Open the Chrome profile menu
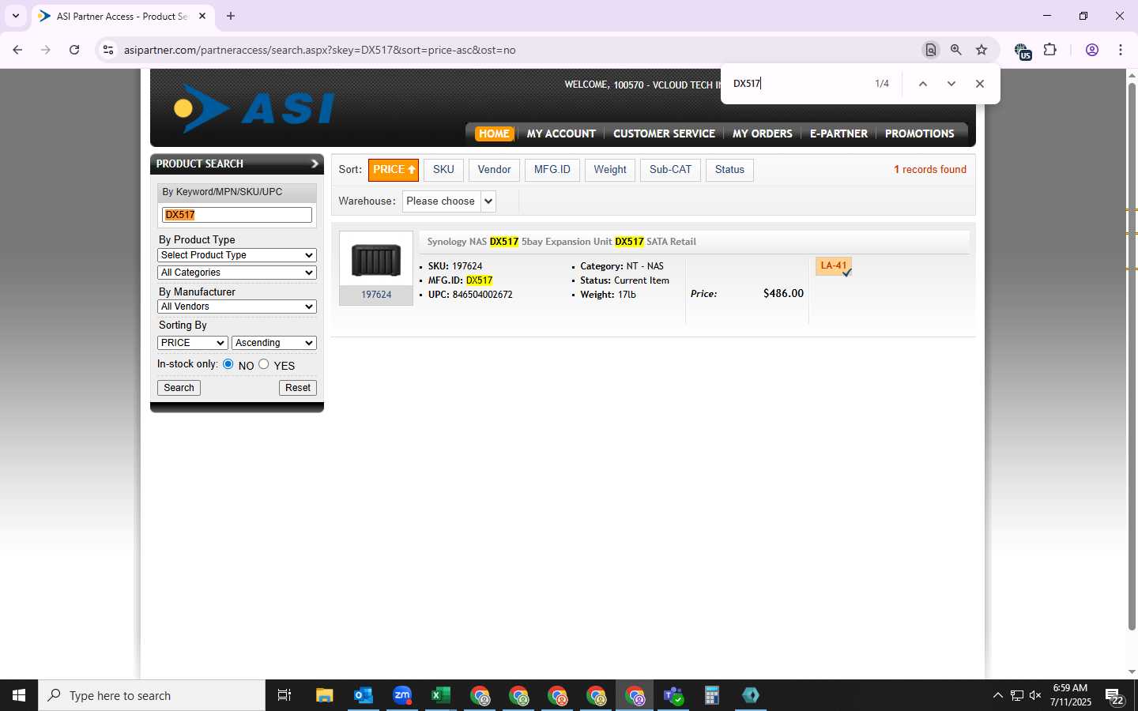This screenshot has height=711, width=1138. point(1092,50)
